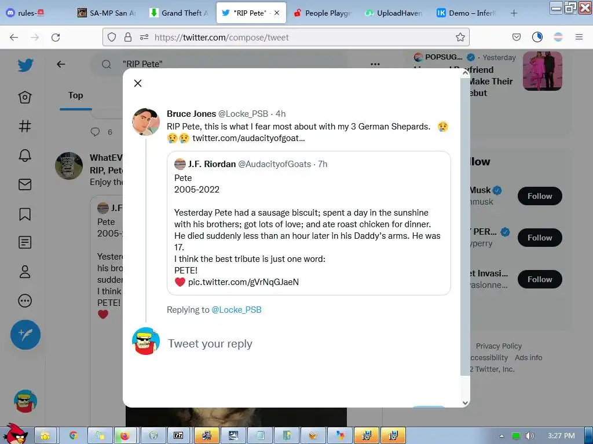
Task: Close the reply dialog with X
Action: pos(138,83)
